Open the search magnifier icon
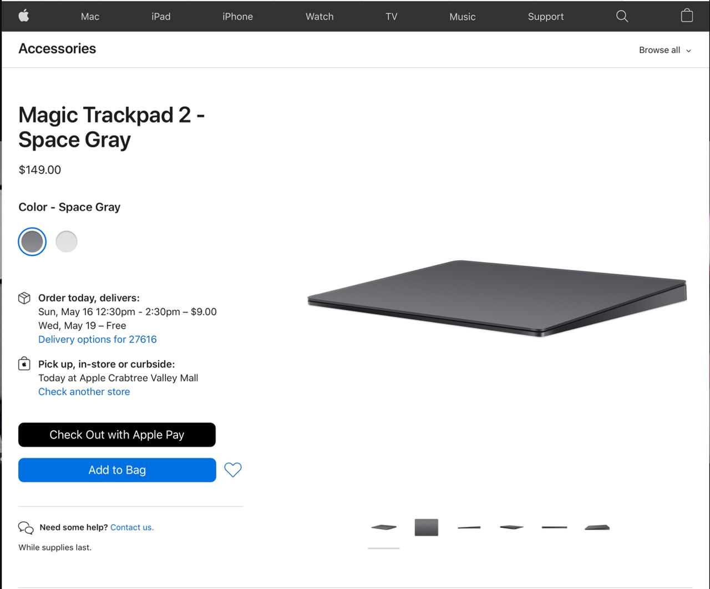The width and height of the screenshot is (710, 589). tap(622, 16)
